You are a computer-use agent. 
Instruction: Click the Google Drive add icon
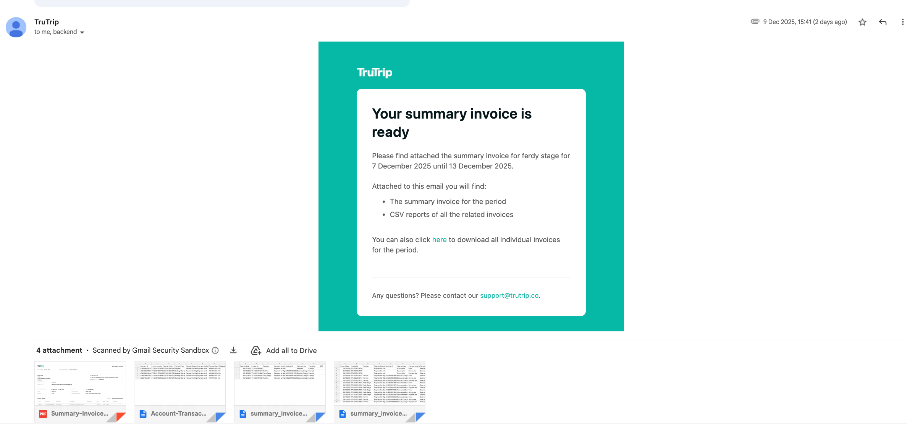click(256, 350)
